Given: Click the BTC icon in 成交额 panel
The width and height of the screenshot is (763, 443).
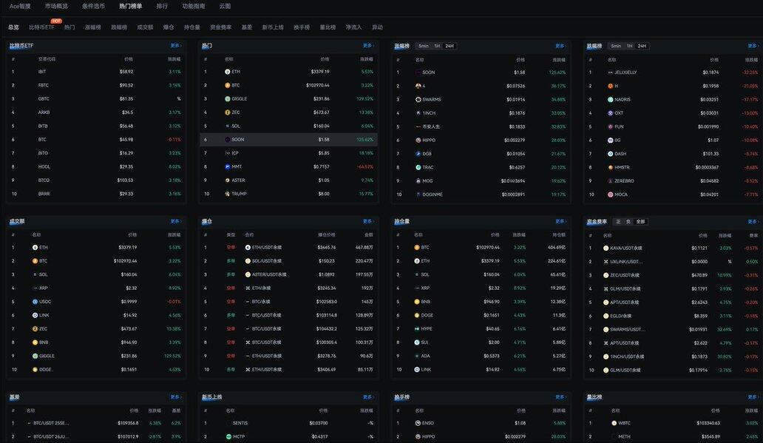Looking at the screenshot, I should (35, 260).
